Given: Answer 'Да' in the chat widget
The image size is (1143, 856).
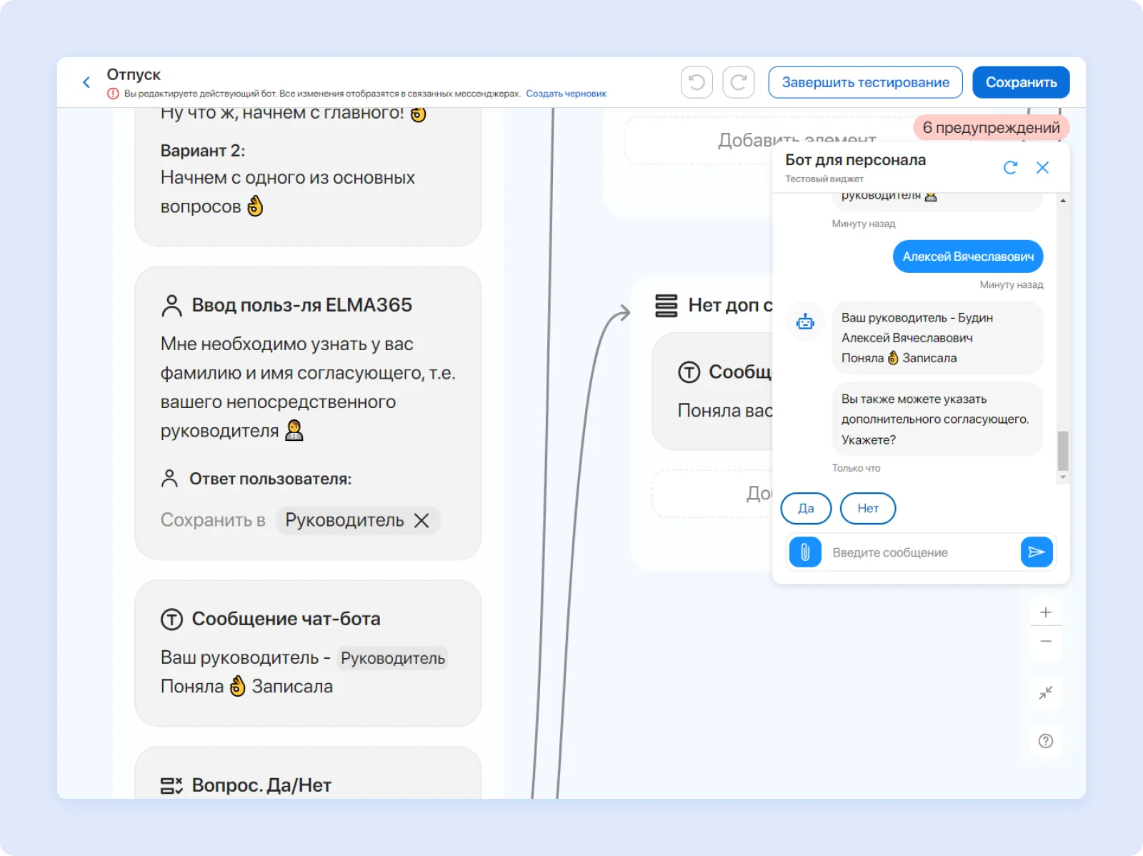Looking at the screenshot, I should (806, 509).
